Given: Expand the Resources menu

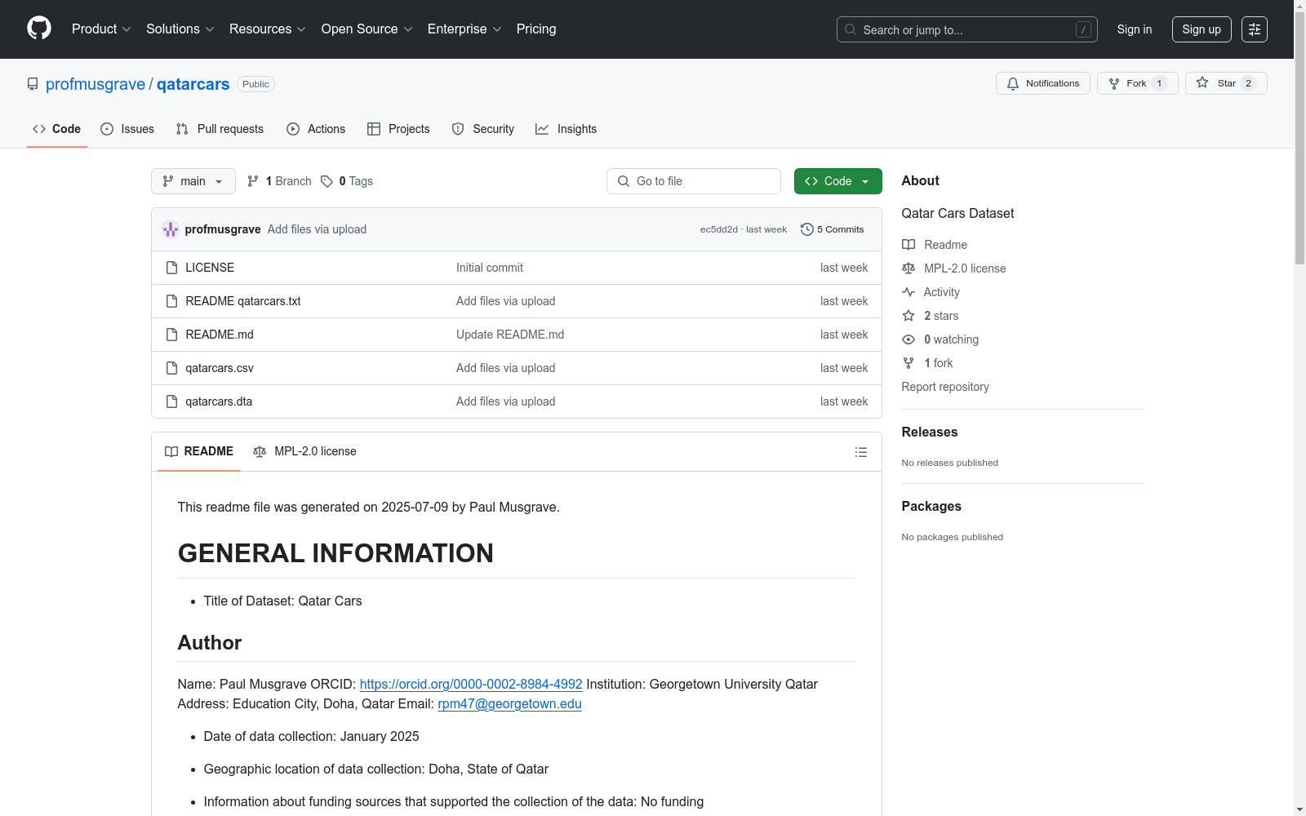Looking at the screenshot, I should coord(268,29).
